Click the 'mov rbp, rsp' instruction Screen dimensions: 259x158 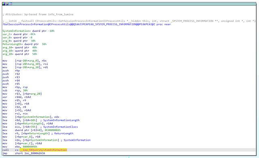coord(15,87)
